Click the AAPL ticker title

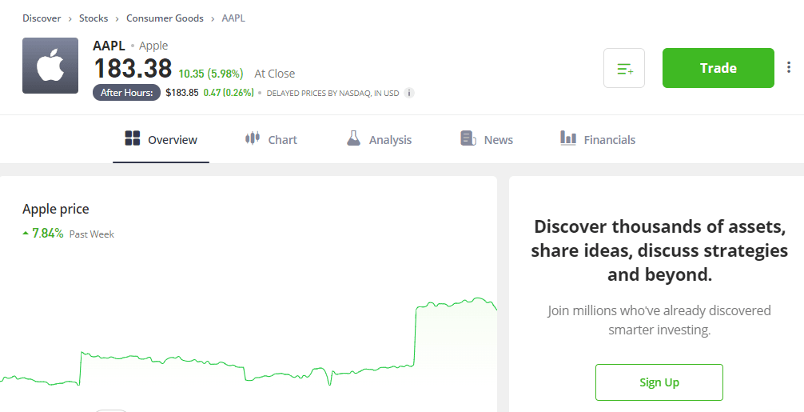[109, 46]
